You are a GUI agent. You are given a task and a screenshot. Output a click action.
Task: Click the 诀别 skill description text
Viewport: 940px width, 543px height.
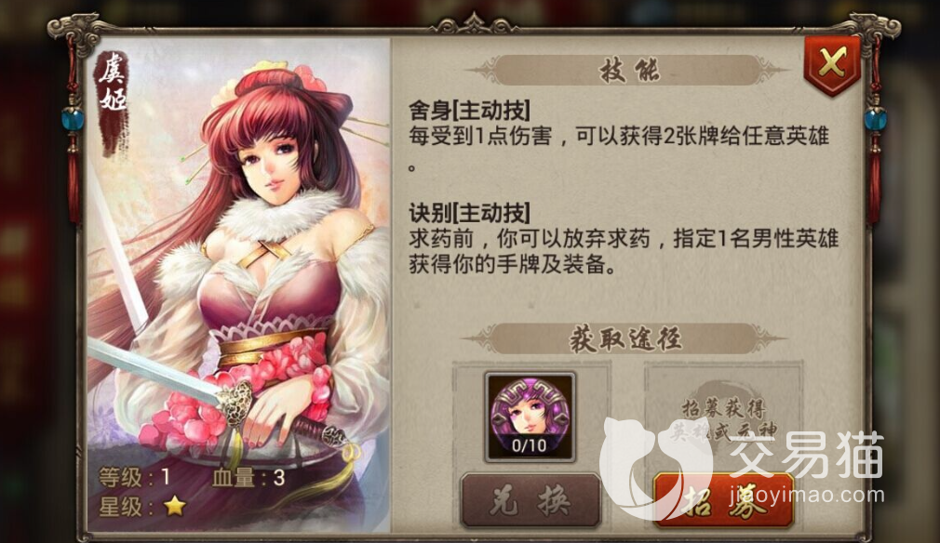pyautogui.click(x=624, y=251)
